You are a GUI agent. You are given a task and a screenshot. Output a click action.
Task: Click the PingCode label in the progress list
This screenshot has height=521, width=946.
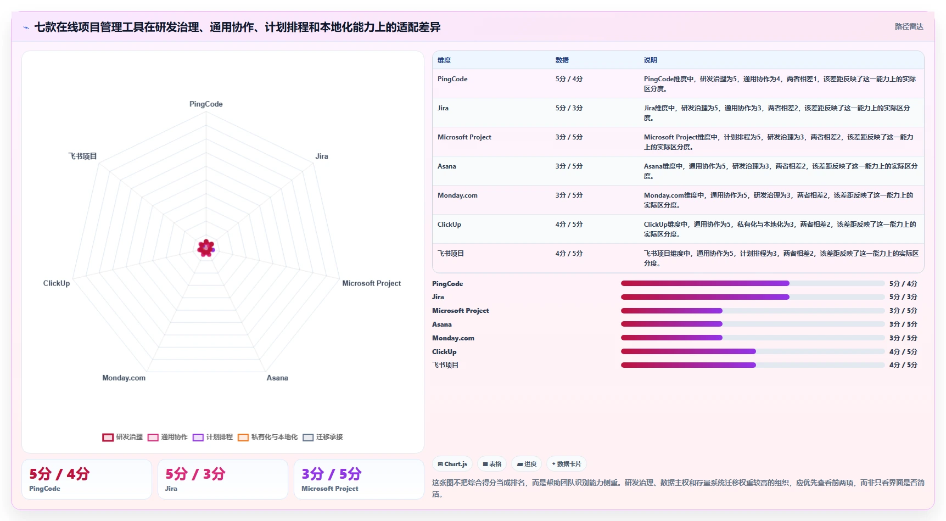pos(447,284)
